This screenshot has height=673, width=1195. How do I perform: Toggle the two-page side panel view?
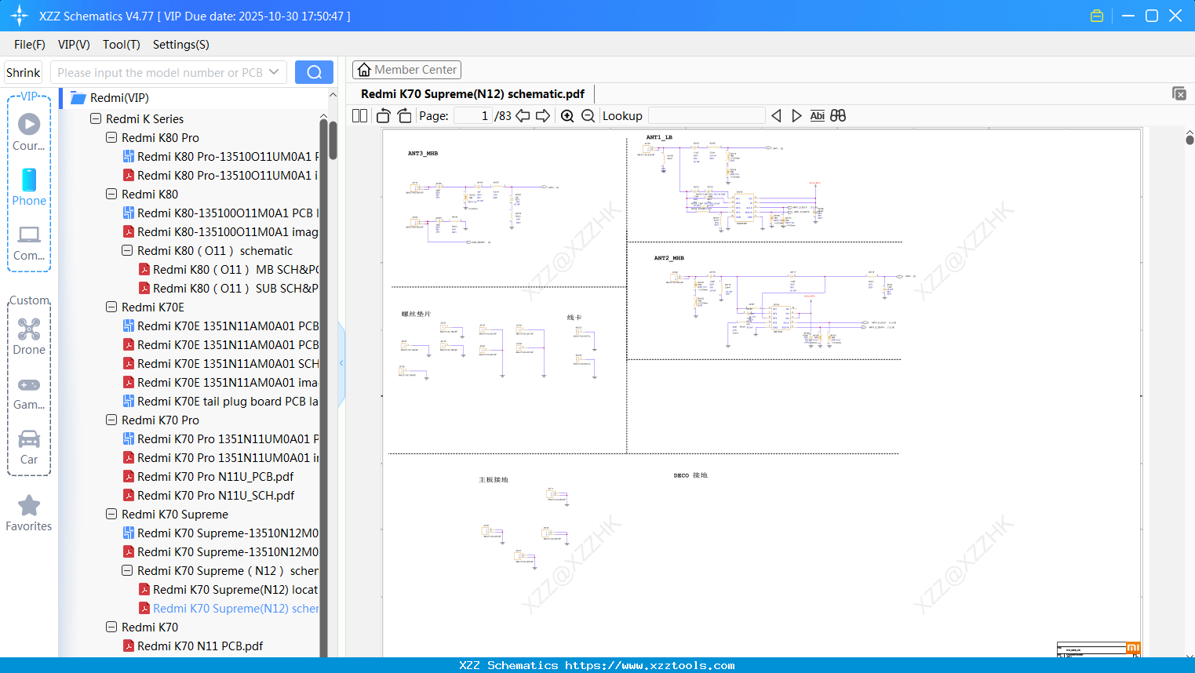pos(360,116)
